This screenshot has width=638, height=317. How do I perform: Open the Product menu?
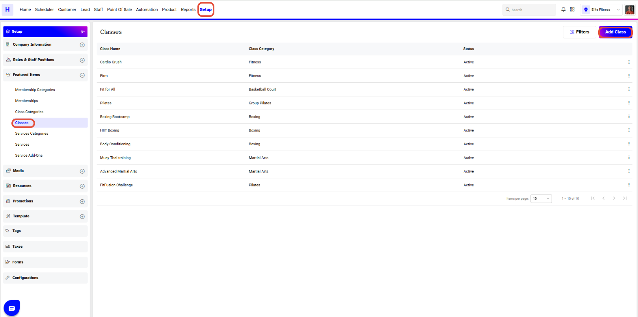pos(169,9)
